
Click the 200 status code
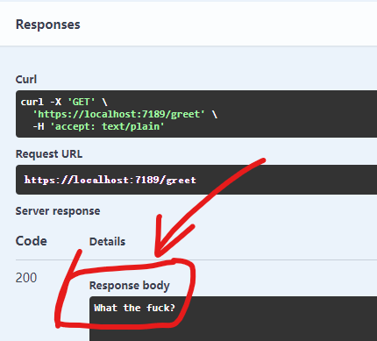click(x=26, y=278)
